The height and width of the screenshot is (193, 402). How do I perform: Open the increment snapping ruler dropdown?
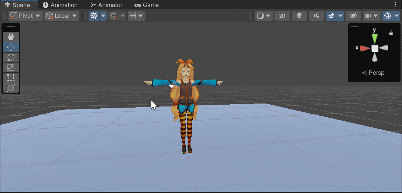(x=137, y=16)
